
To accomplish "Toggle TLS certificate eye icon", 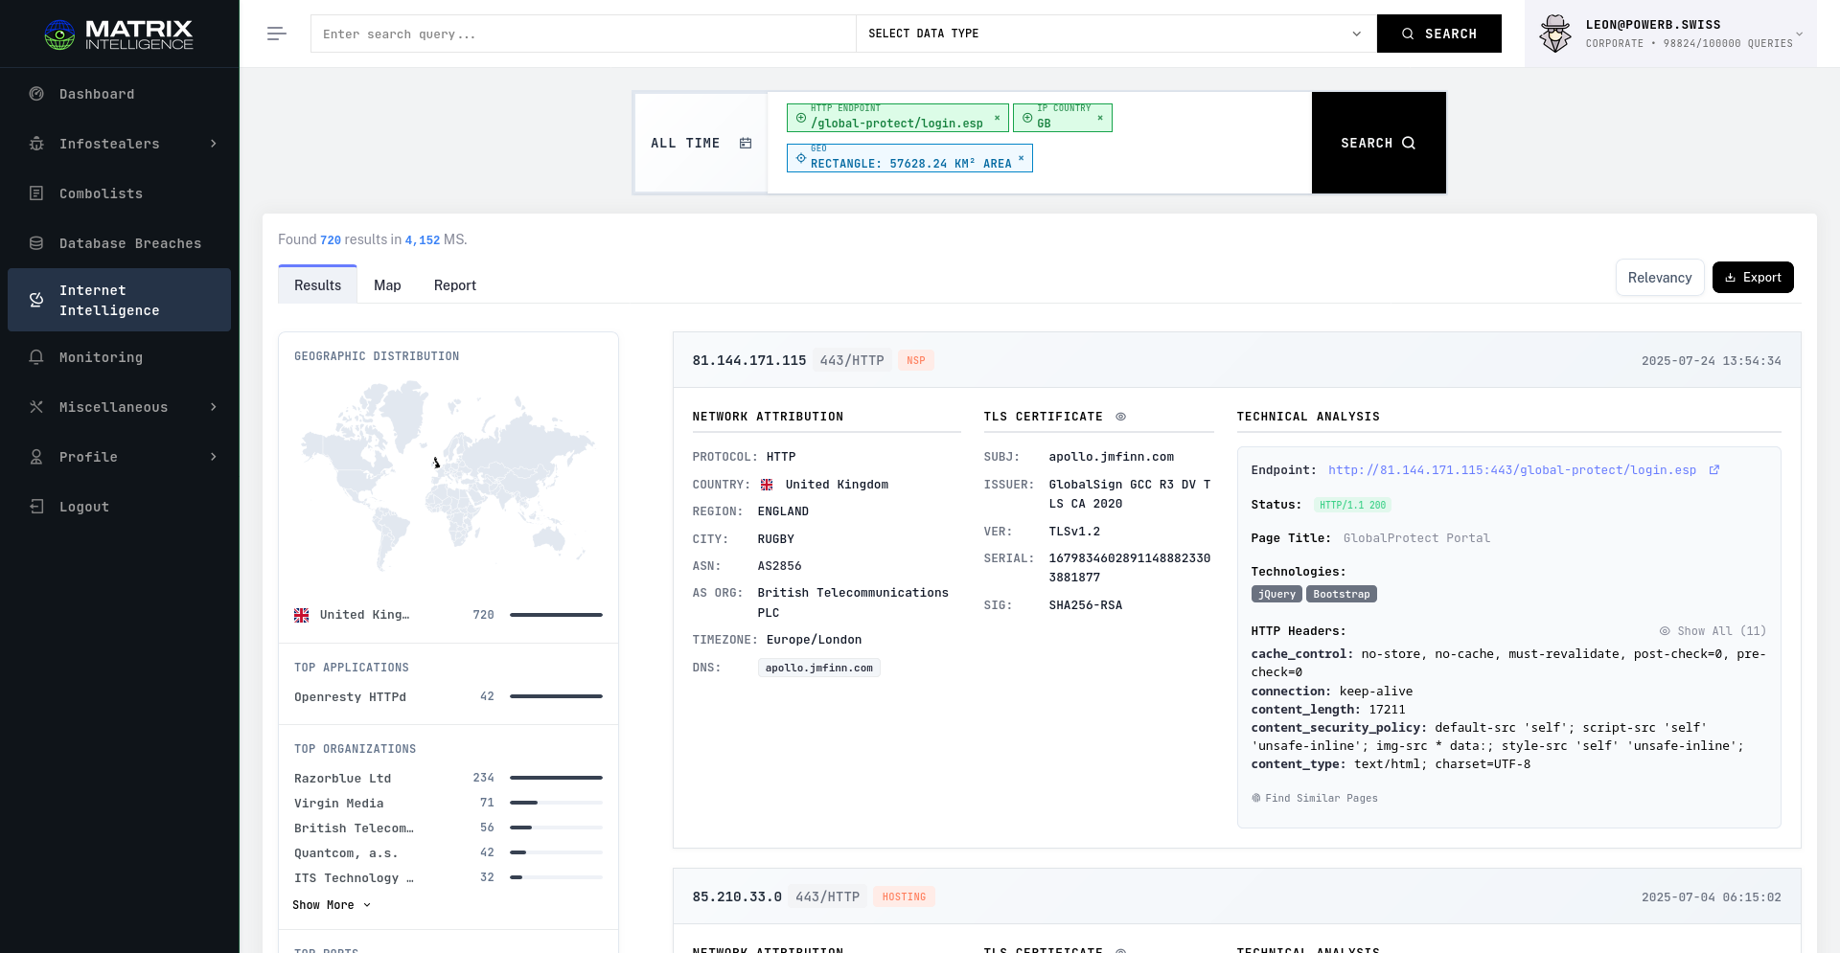I will click(1120, 417).
